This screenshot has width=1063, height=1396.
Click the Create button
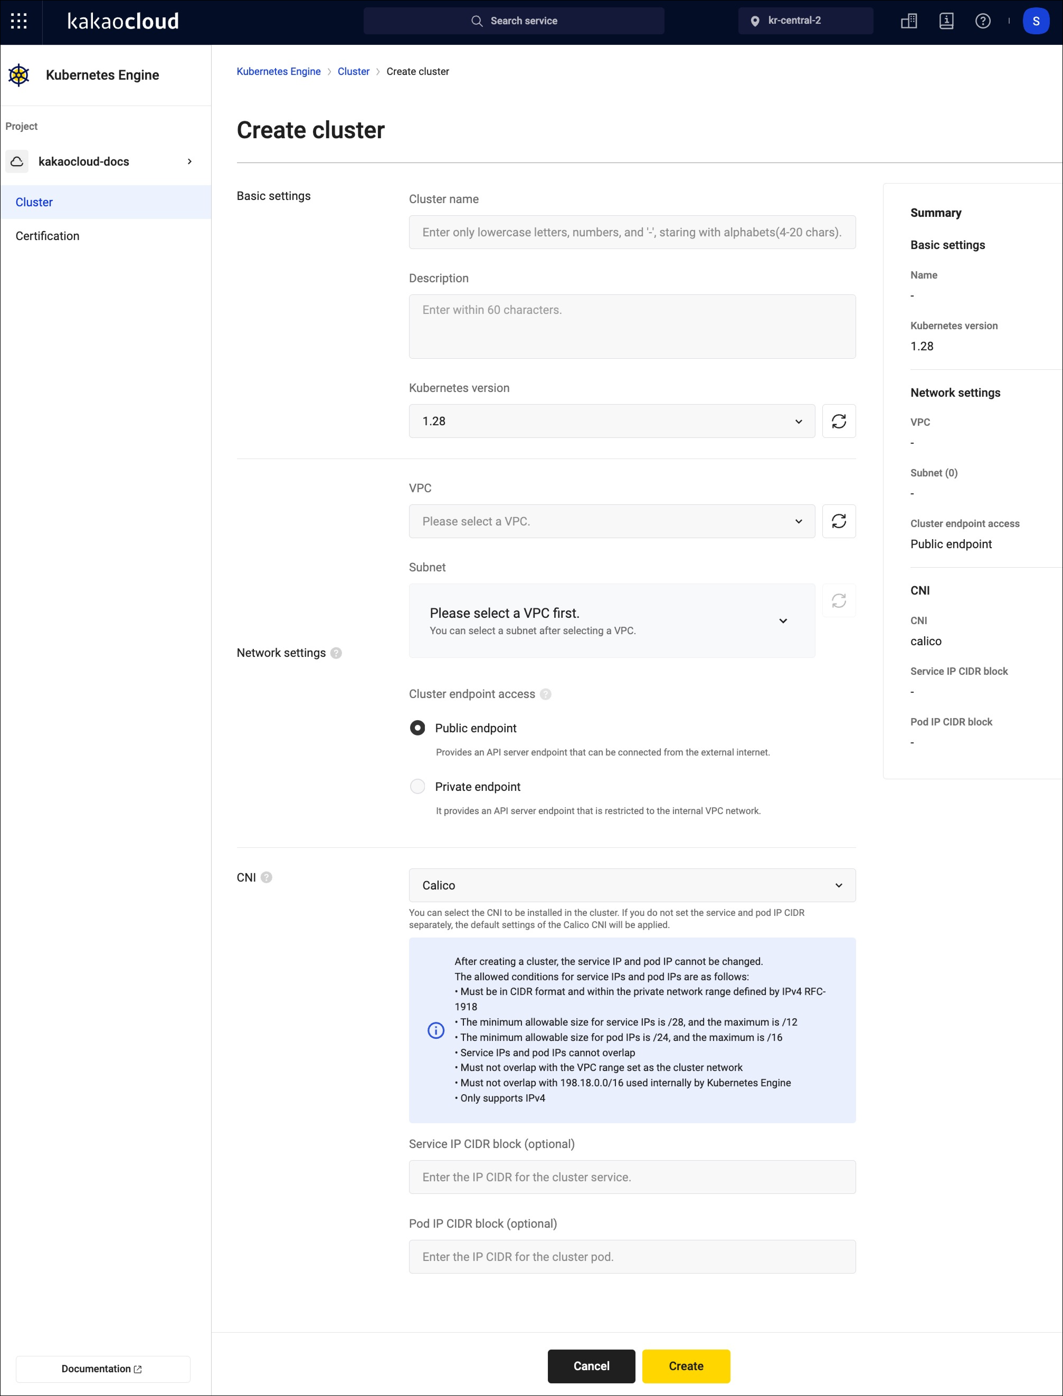pos(686,1366)
